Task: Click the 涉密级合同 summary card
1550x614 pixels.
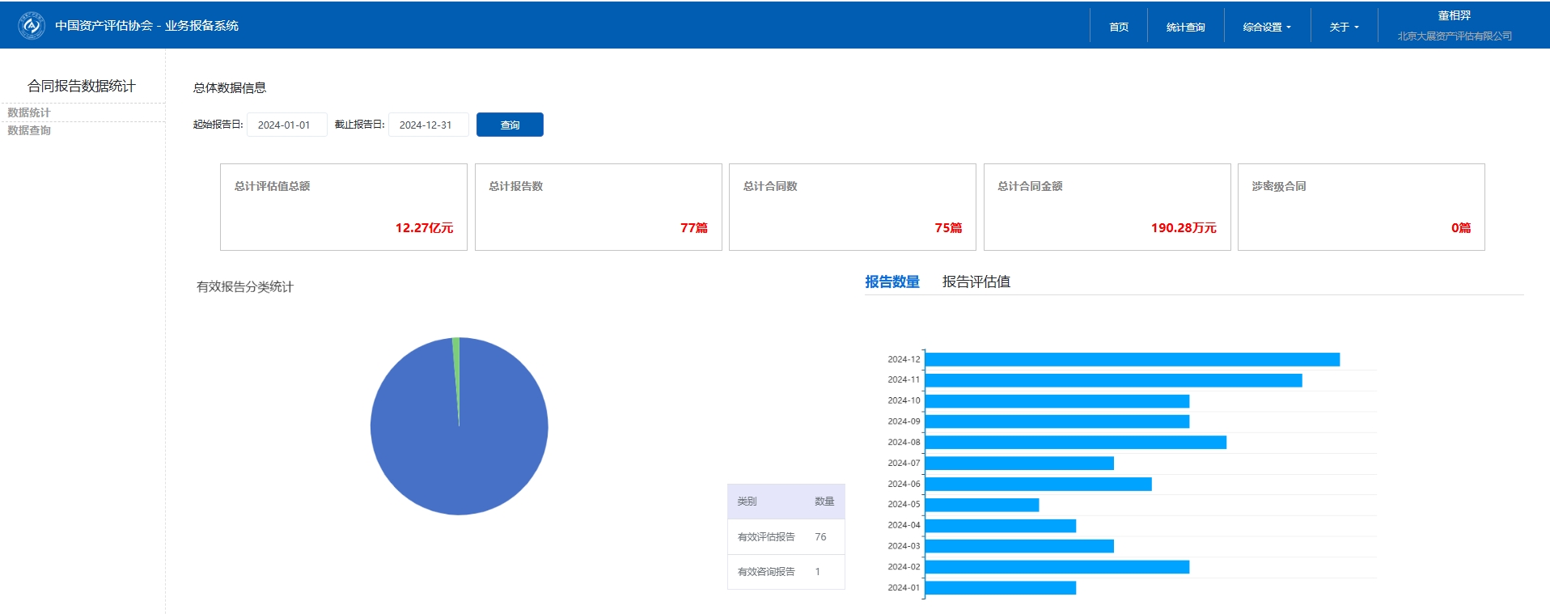Action: coord(1361,207)
